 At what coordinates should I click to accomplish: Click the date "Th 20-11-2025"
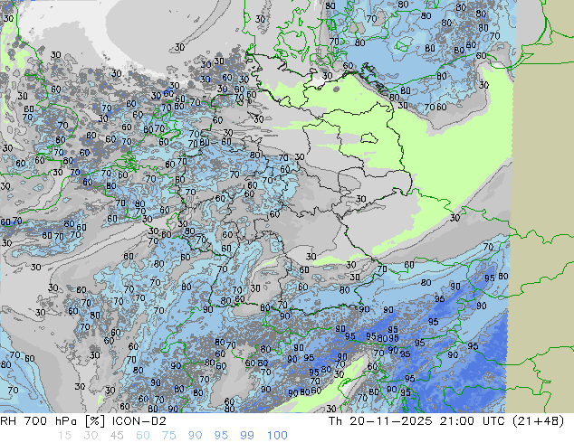[380, 421]
